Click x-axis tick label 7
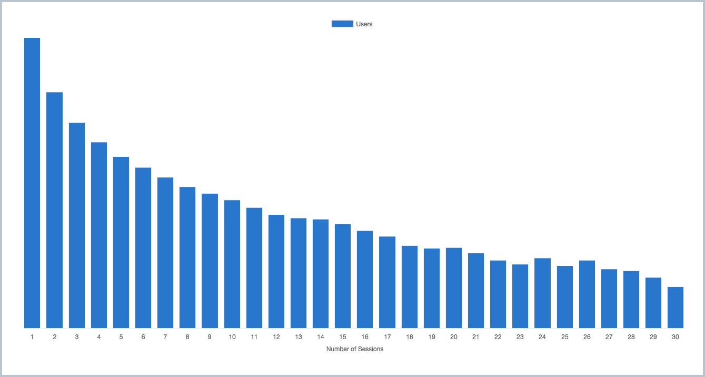This screenshot has height=377, width=705. tap(165, 336)
